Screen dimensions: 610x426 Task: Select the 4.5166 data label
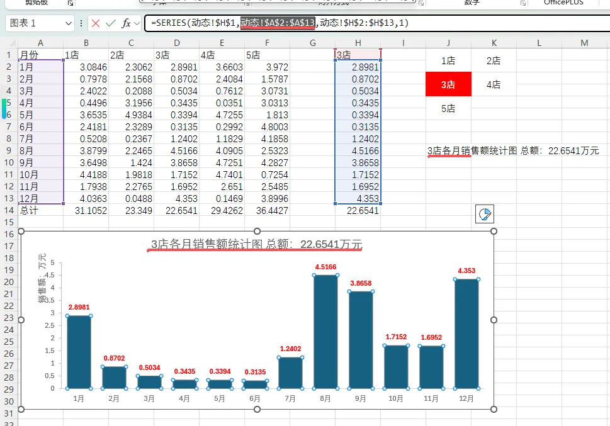click(325, 267)
